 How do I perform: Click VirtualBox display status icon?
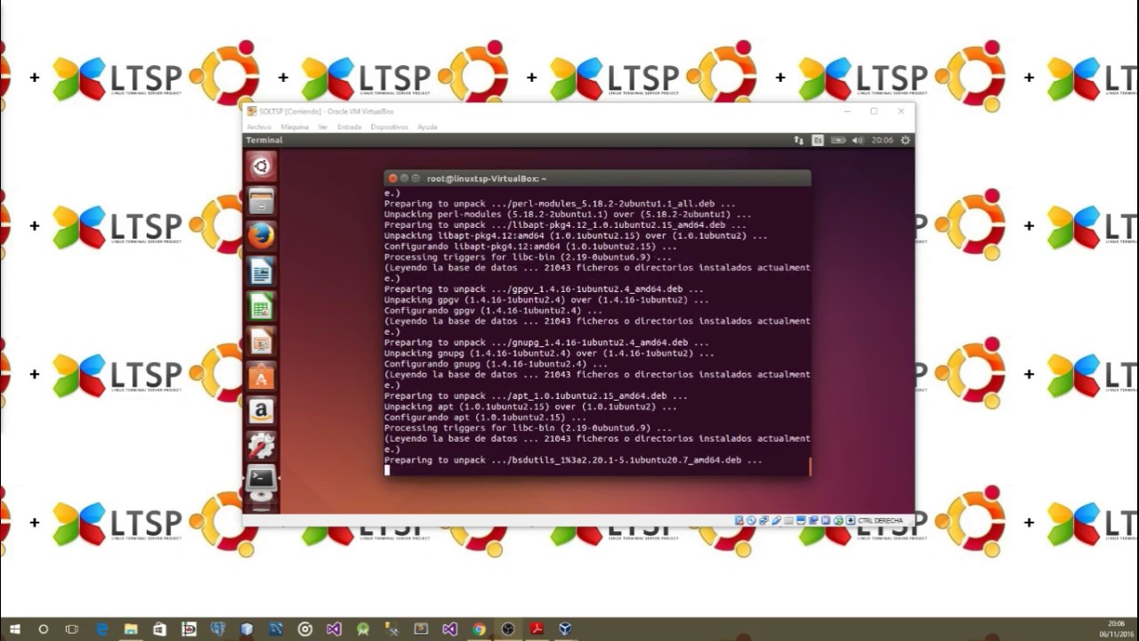click(801, 521)
